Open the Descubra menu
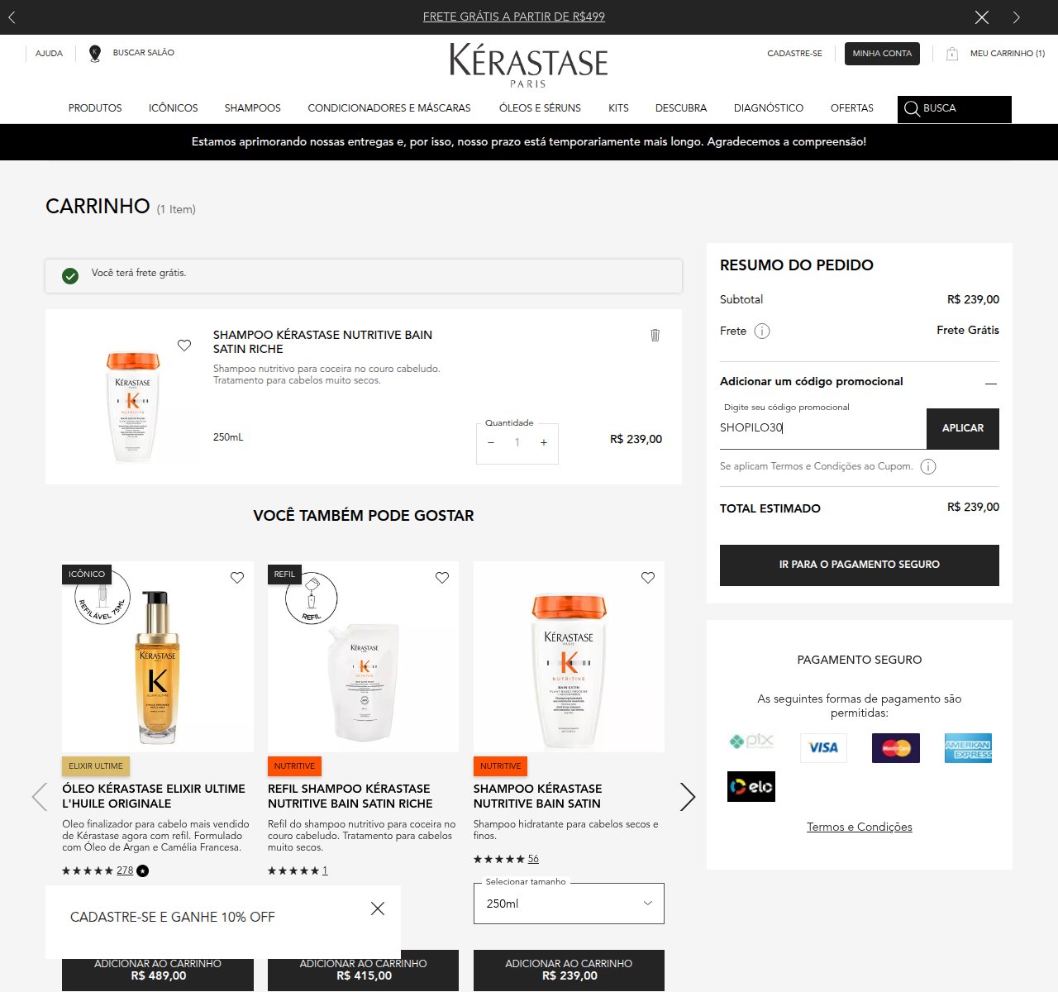Viewport: 1058px width, 992px height. click(x=681, y=108)
